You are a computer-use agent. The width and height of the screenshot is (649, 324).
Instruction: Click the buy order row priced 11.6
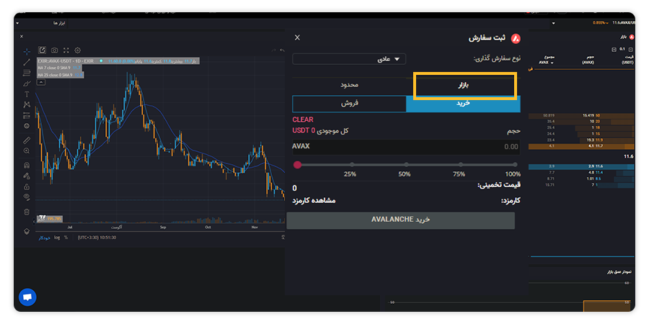tap(582, 166)
